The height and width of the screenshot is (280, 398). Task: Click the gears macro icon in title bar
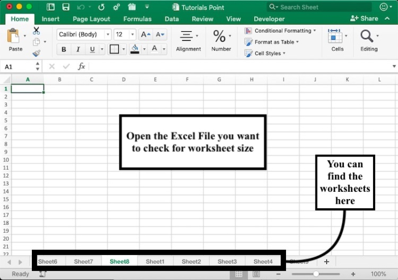point(117,7)
